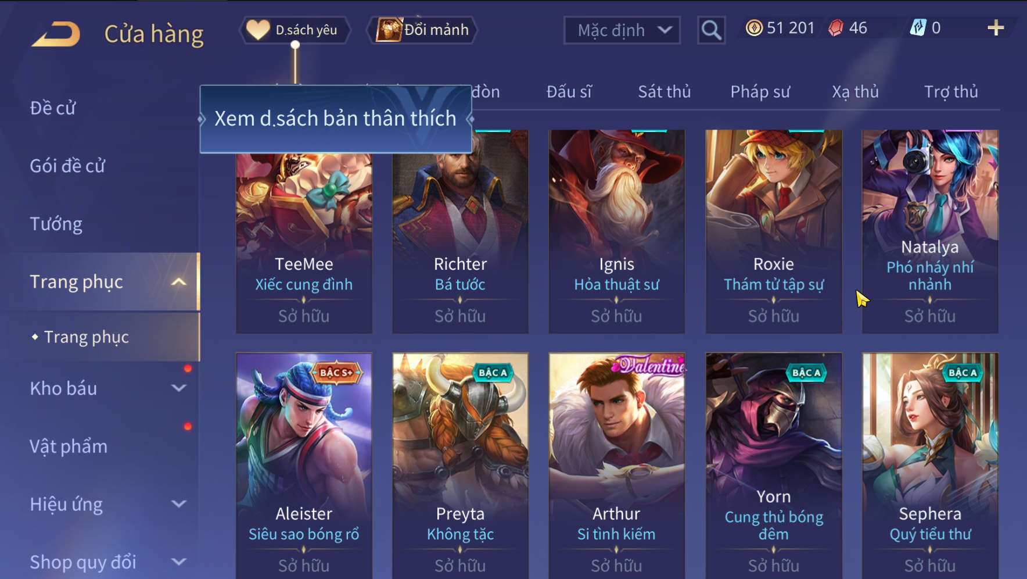Open the Tướng sidebar menu
This screenshot has height=579, width=1027.
point(56,224)
